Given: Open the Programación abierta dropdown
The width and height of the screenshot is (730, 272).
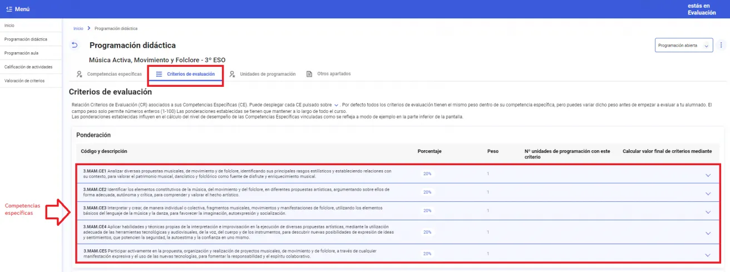Looking at the screenshot, I should 684,46.
